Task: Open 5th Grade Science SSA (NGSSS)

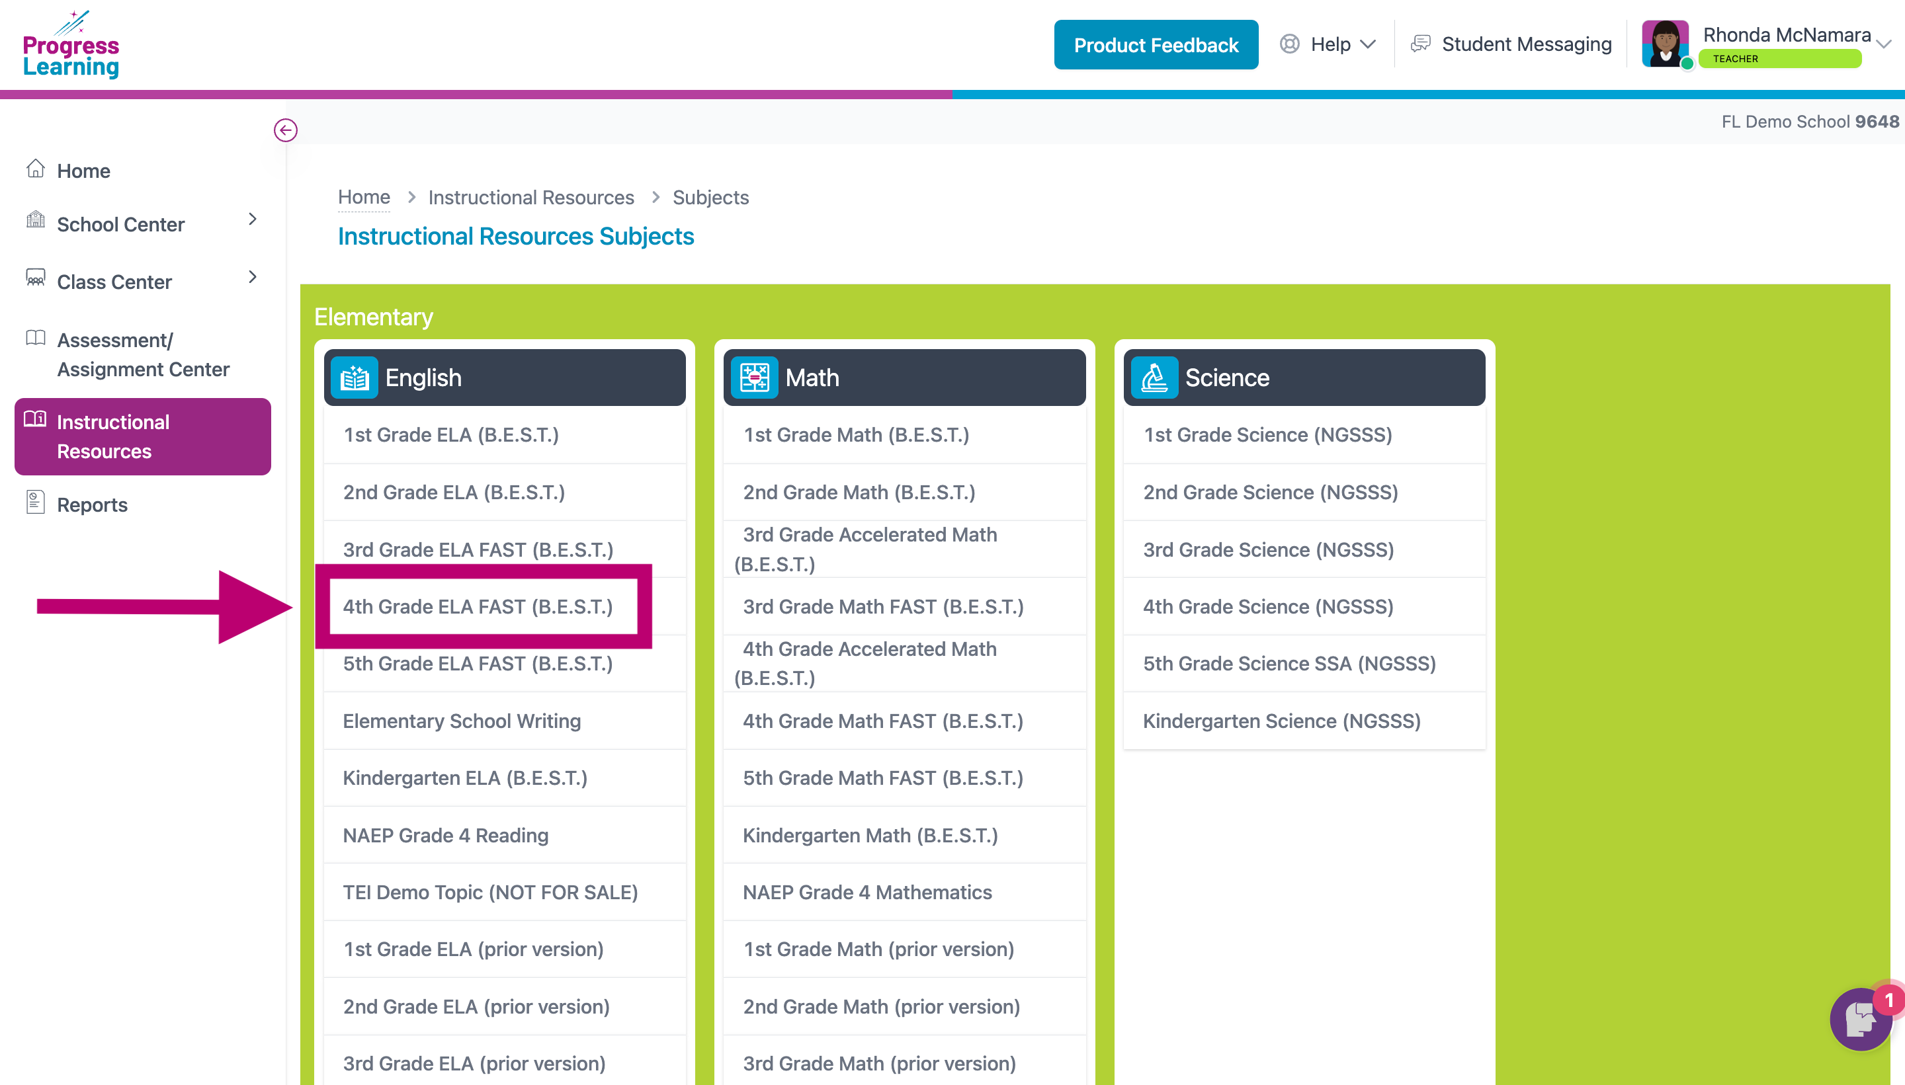Action: 1304,664
